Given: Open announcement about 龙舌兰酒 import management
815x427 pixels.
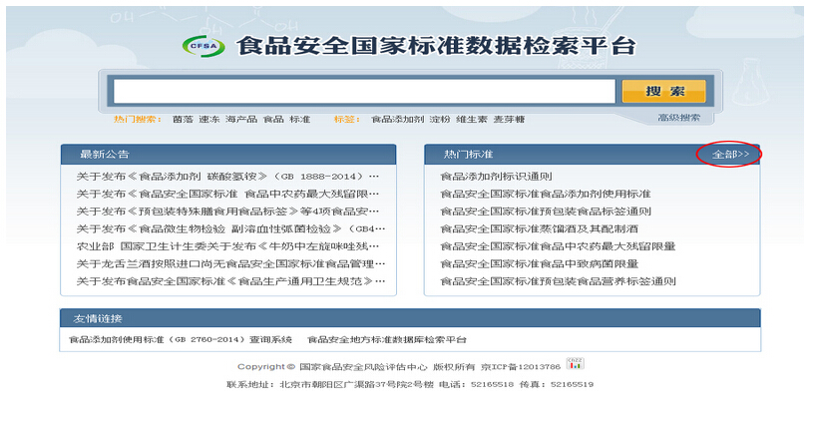Looking at the screenshot, I should (230, 263).
